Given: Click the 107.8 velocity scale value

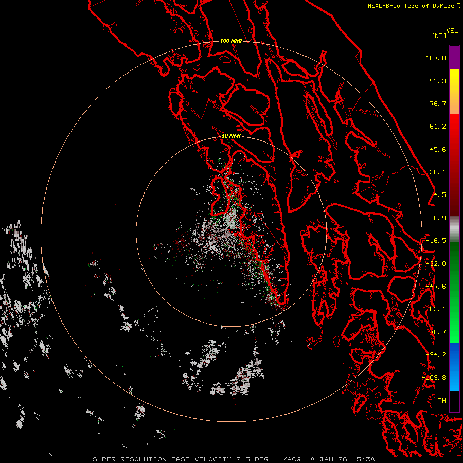Looking at the screenshot, I should (436, 58).
